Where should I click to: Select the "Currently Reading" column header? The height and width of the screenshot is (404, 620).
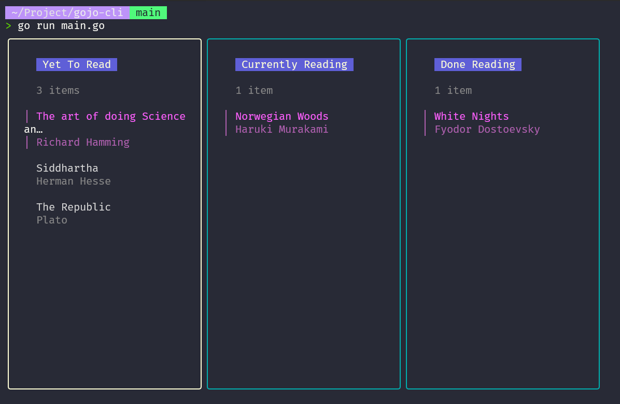click(294, 64)
